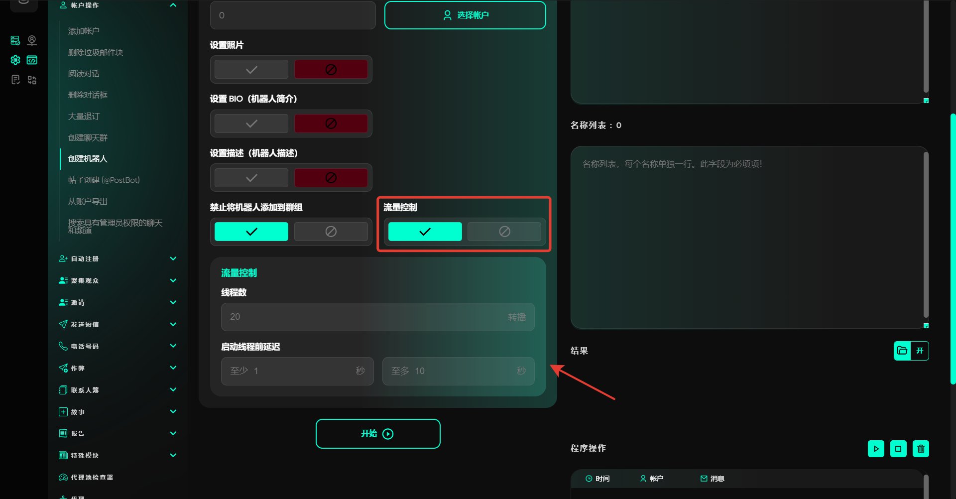Screen dimensions: 956x499
Task: Click the gear settings icon in left rail
Action: point(15,60)
